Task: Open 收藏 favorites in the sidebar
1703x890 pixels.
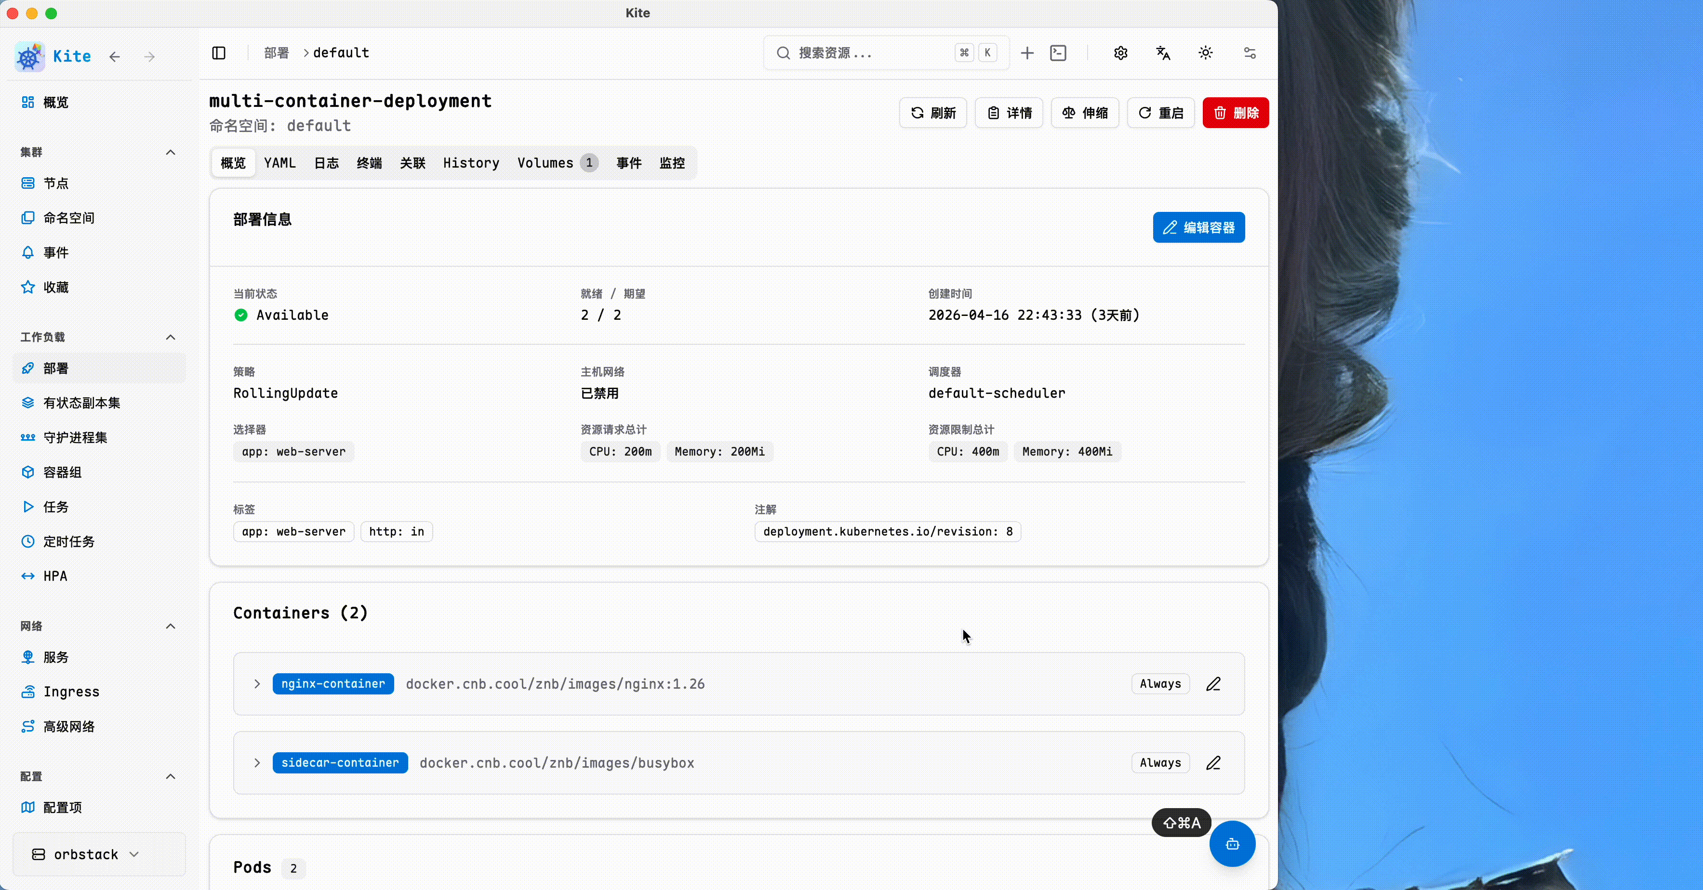Action: pos(55,287)
